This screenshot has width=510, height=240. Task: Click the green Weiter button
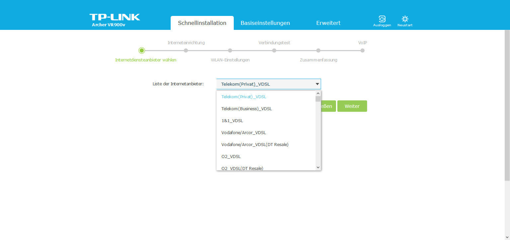coord(352,106)
